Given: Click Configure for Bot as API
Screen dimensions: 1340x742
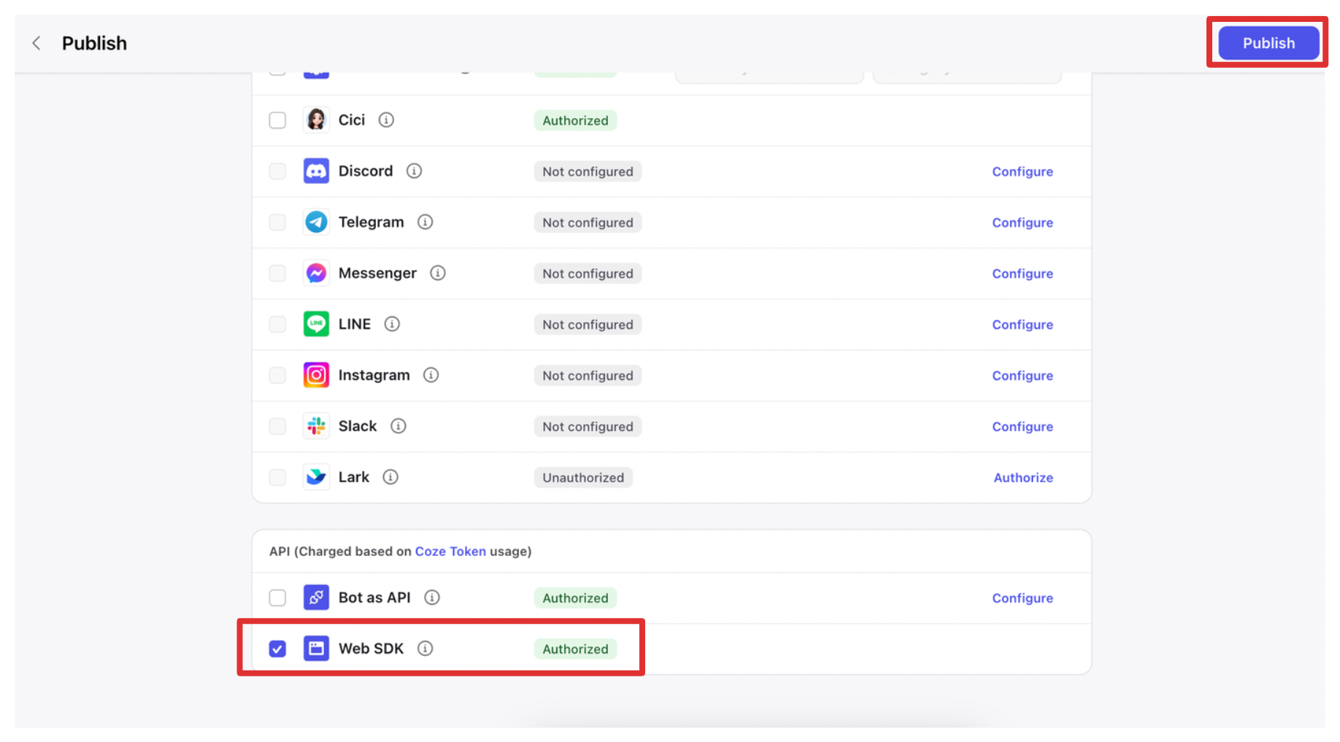Looking at the screenshot, I should click(x=1022, y=598).
